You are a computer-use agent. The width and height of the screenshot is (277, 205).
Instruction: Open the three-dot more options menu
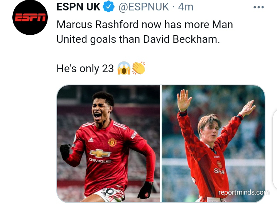[x=258, y=7]
